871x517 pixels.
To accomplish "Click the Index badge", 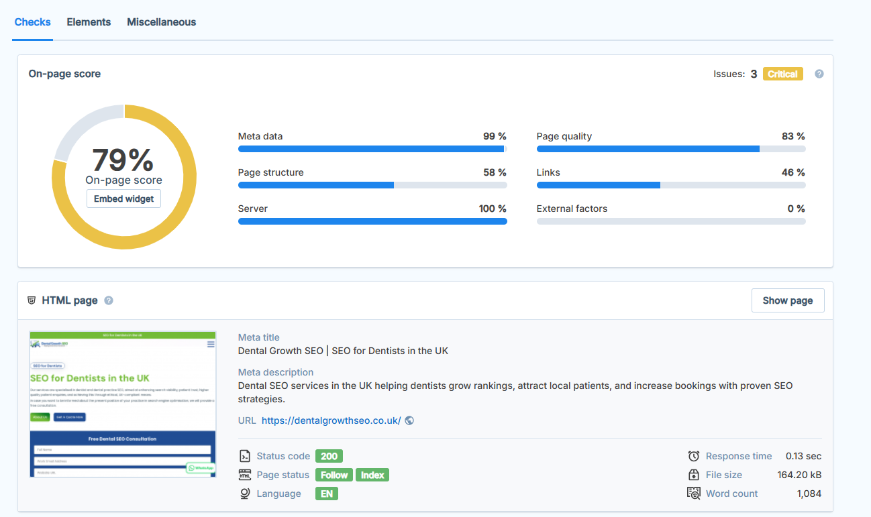I will point(372,475).
